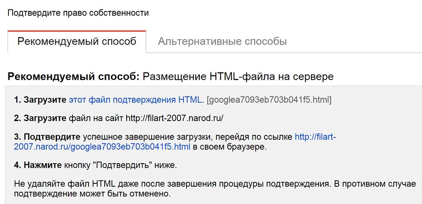This screenshot has height=204, width=422.
Task: Click the 'файл на сайт' text in step 2
Action: (96, 118)
